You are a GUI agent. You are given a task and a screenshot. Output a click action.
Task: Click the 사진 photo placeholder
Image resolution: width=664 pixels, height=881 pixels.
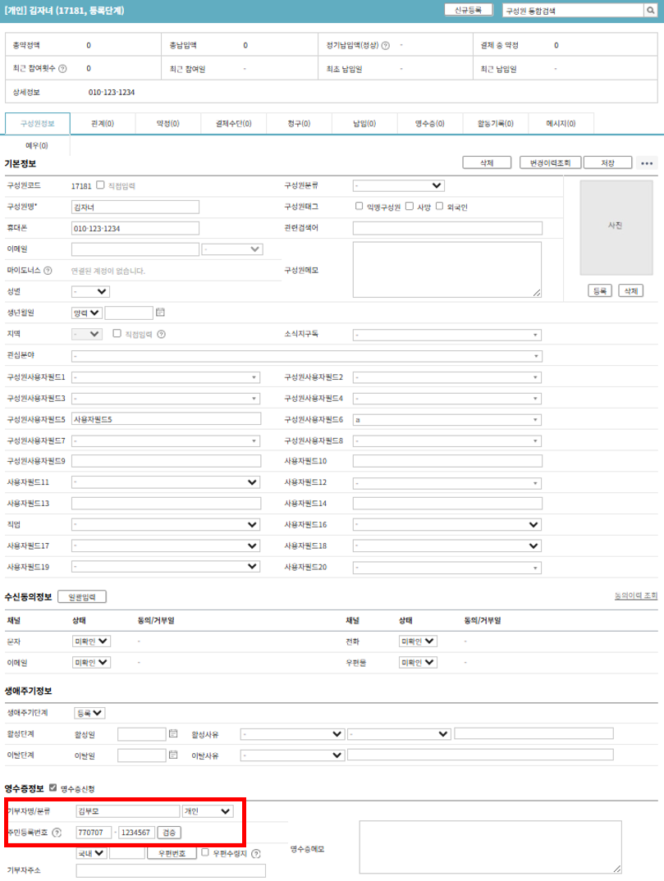point(616,227)
